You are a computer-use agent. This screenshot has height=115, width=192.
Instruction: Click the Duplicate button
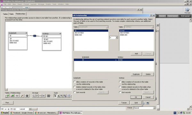click(136, 74)
